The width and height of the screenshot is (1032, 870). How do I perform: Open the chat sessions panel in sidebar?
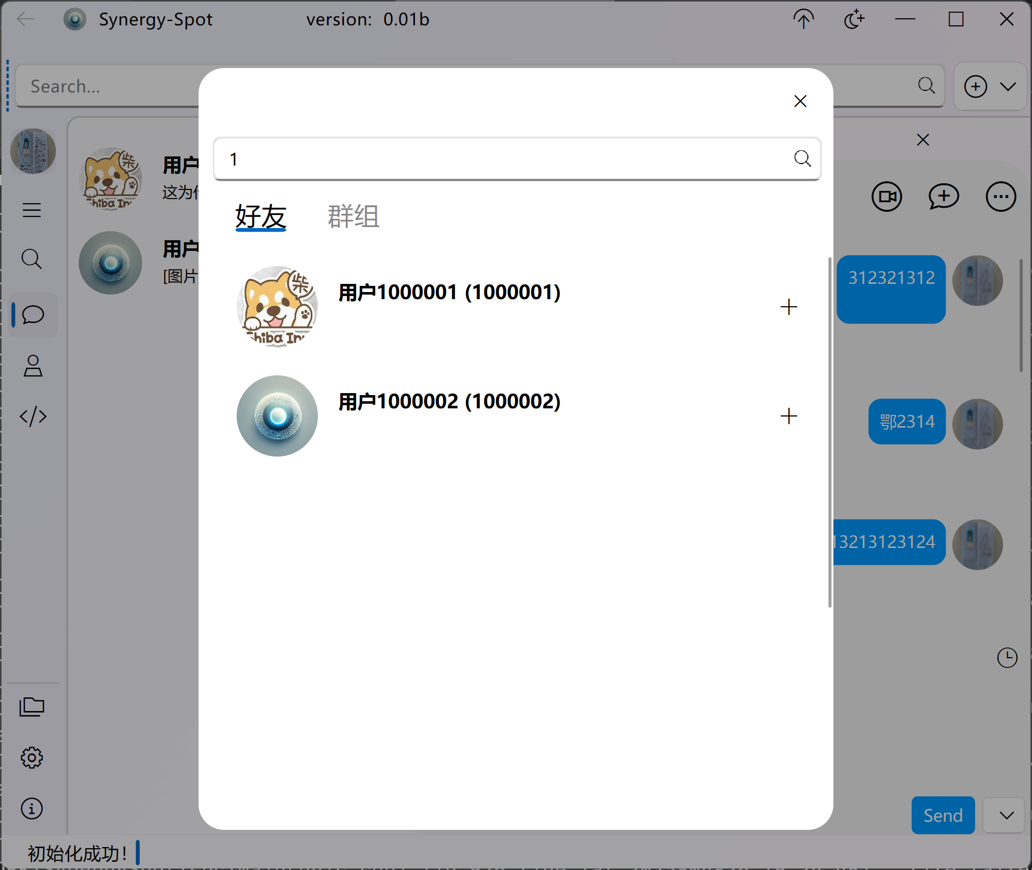pyautogui.click(x=32, y=314)
